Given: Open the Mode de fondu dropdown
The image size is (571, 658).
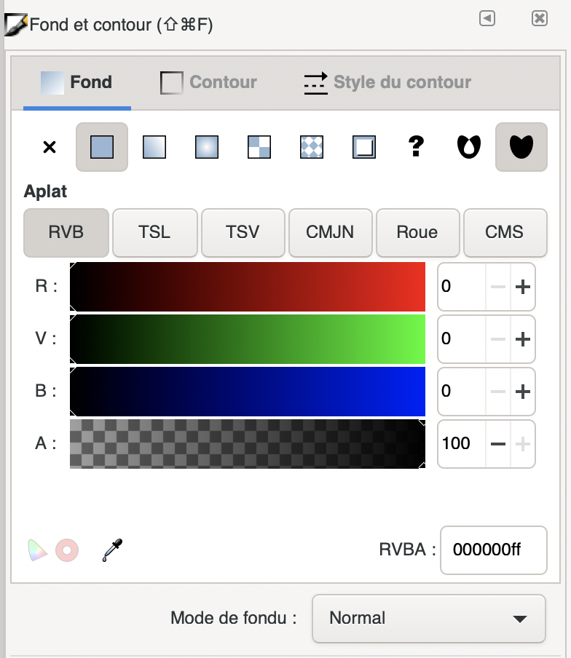Looking at the screenshot, I should click(x=428, y=619).
